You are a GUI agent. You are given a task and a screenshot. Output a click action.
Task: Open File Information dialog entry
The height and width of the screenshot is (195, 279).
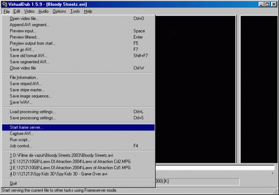point(24,78)
